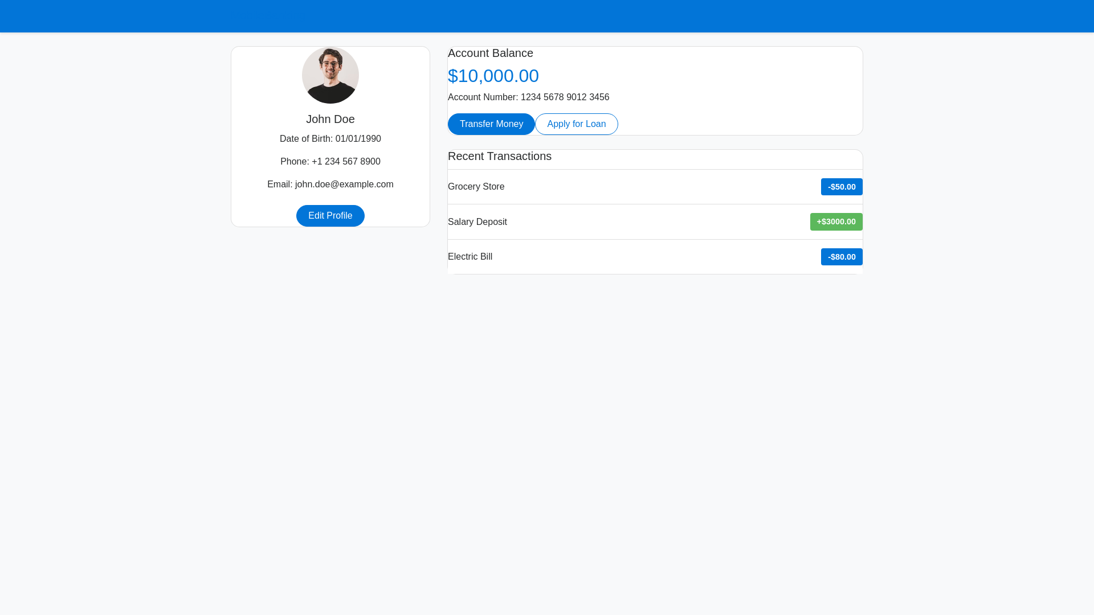Select John Doe's profile picture
Screen dimensions: 1094x615
[x=330, y=75]
